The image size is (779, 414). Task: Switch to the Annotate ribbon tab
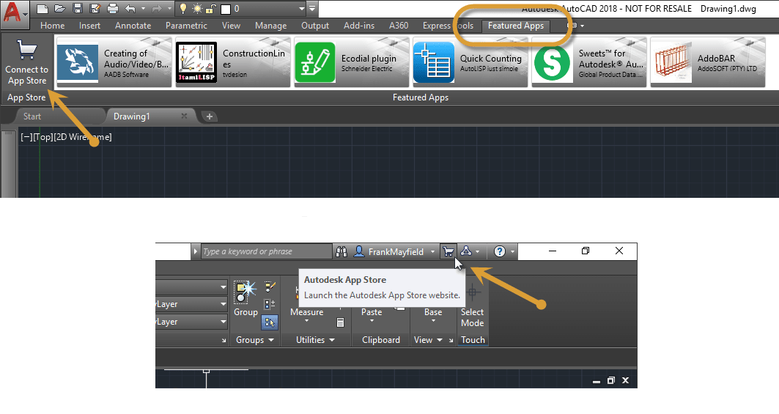click(133, 26)
